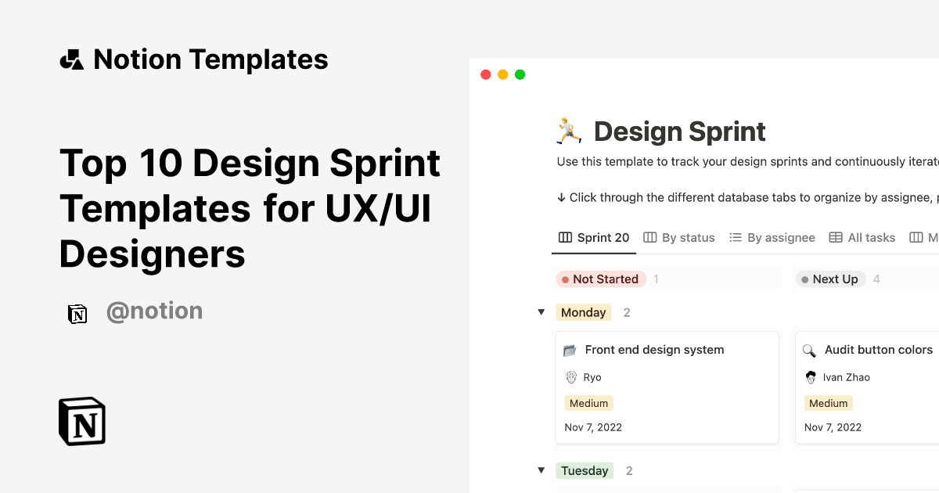Collapse the Tuesday group triangle
The image size is (939, 493).
click(541, 470)
